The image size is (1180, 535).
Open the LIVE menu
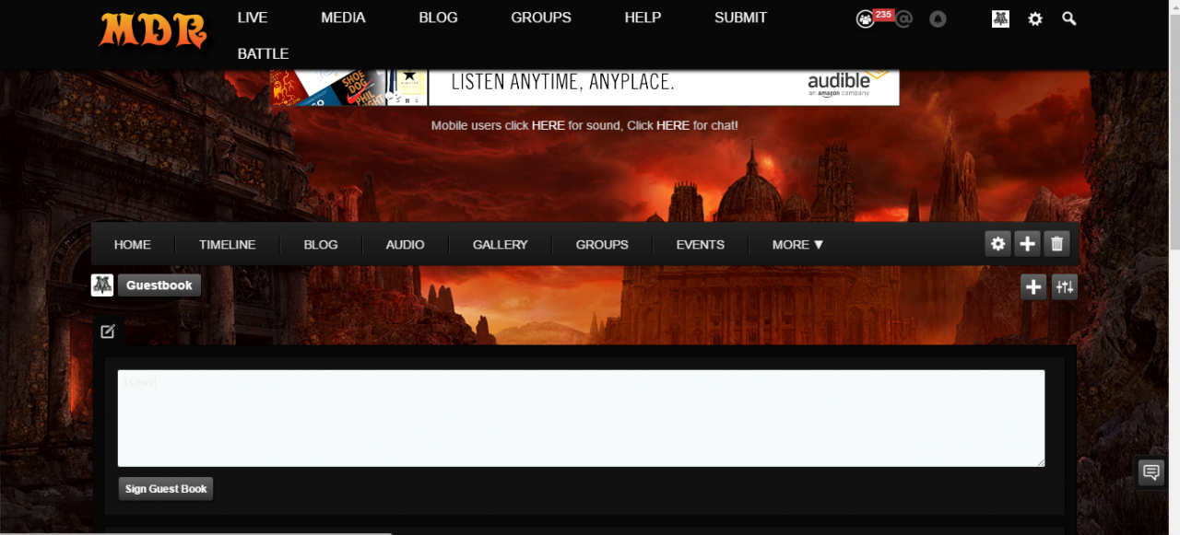point(253,17)
